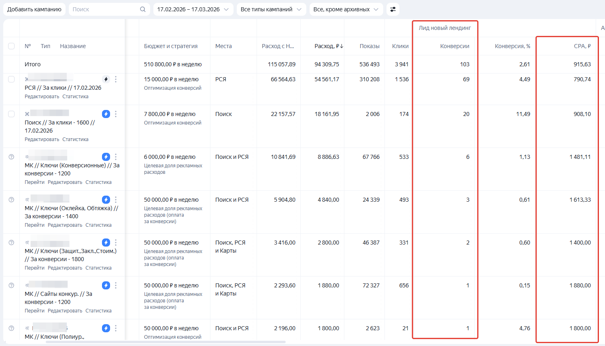
Task: Open three-dot menu for МК Ключи (Оклейка, Обтяжка)
Action: tap(116, 200)
